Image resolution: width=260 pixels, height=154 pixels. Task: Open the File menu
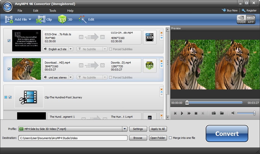[20, 11]
